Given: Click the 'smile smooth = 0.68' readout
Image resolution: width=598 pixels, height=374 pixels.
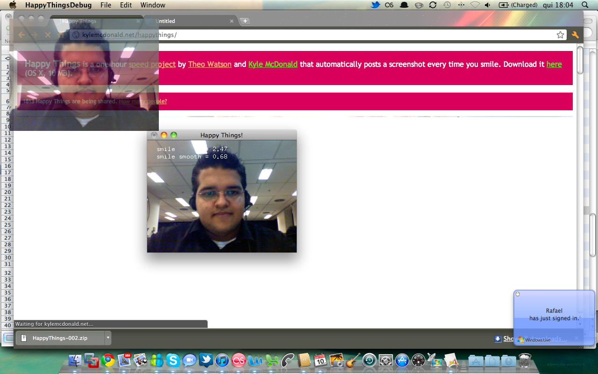Looking at the screenshot, I should [x=192, y=157].
